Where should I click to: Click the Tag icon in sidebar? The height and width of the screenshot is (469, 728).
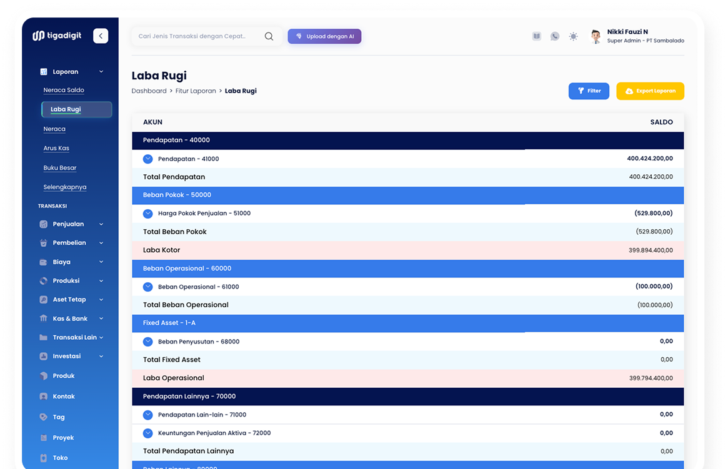tap(44, 417)
